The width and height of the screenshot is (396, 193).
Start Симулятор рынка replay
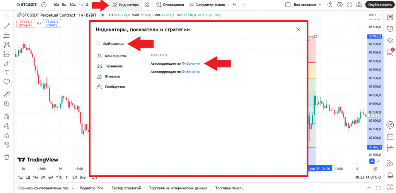tap(207, 5)
